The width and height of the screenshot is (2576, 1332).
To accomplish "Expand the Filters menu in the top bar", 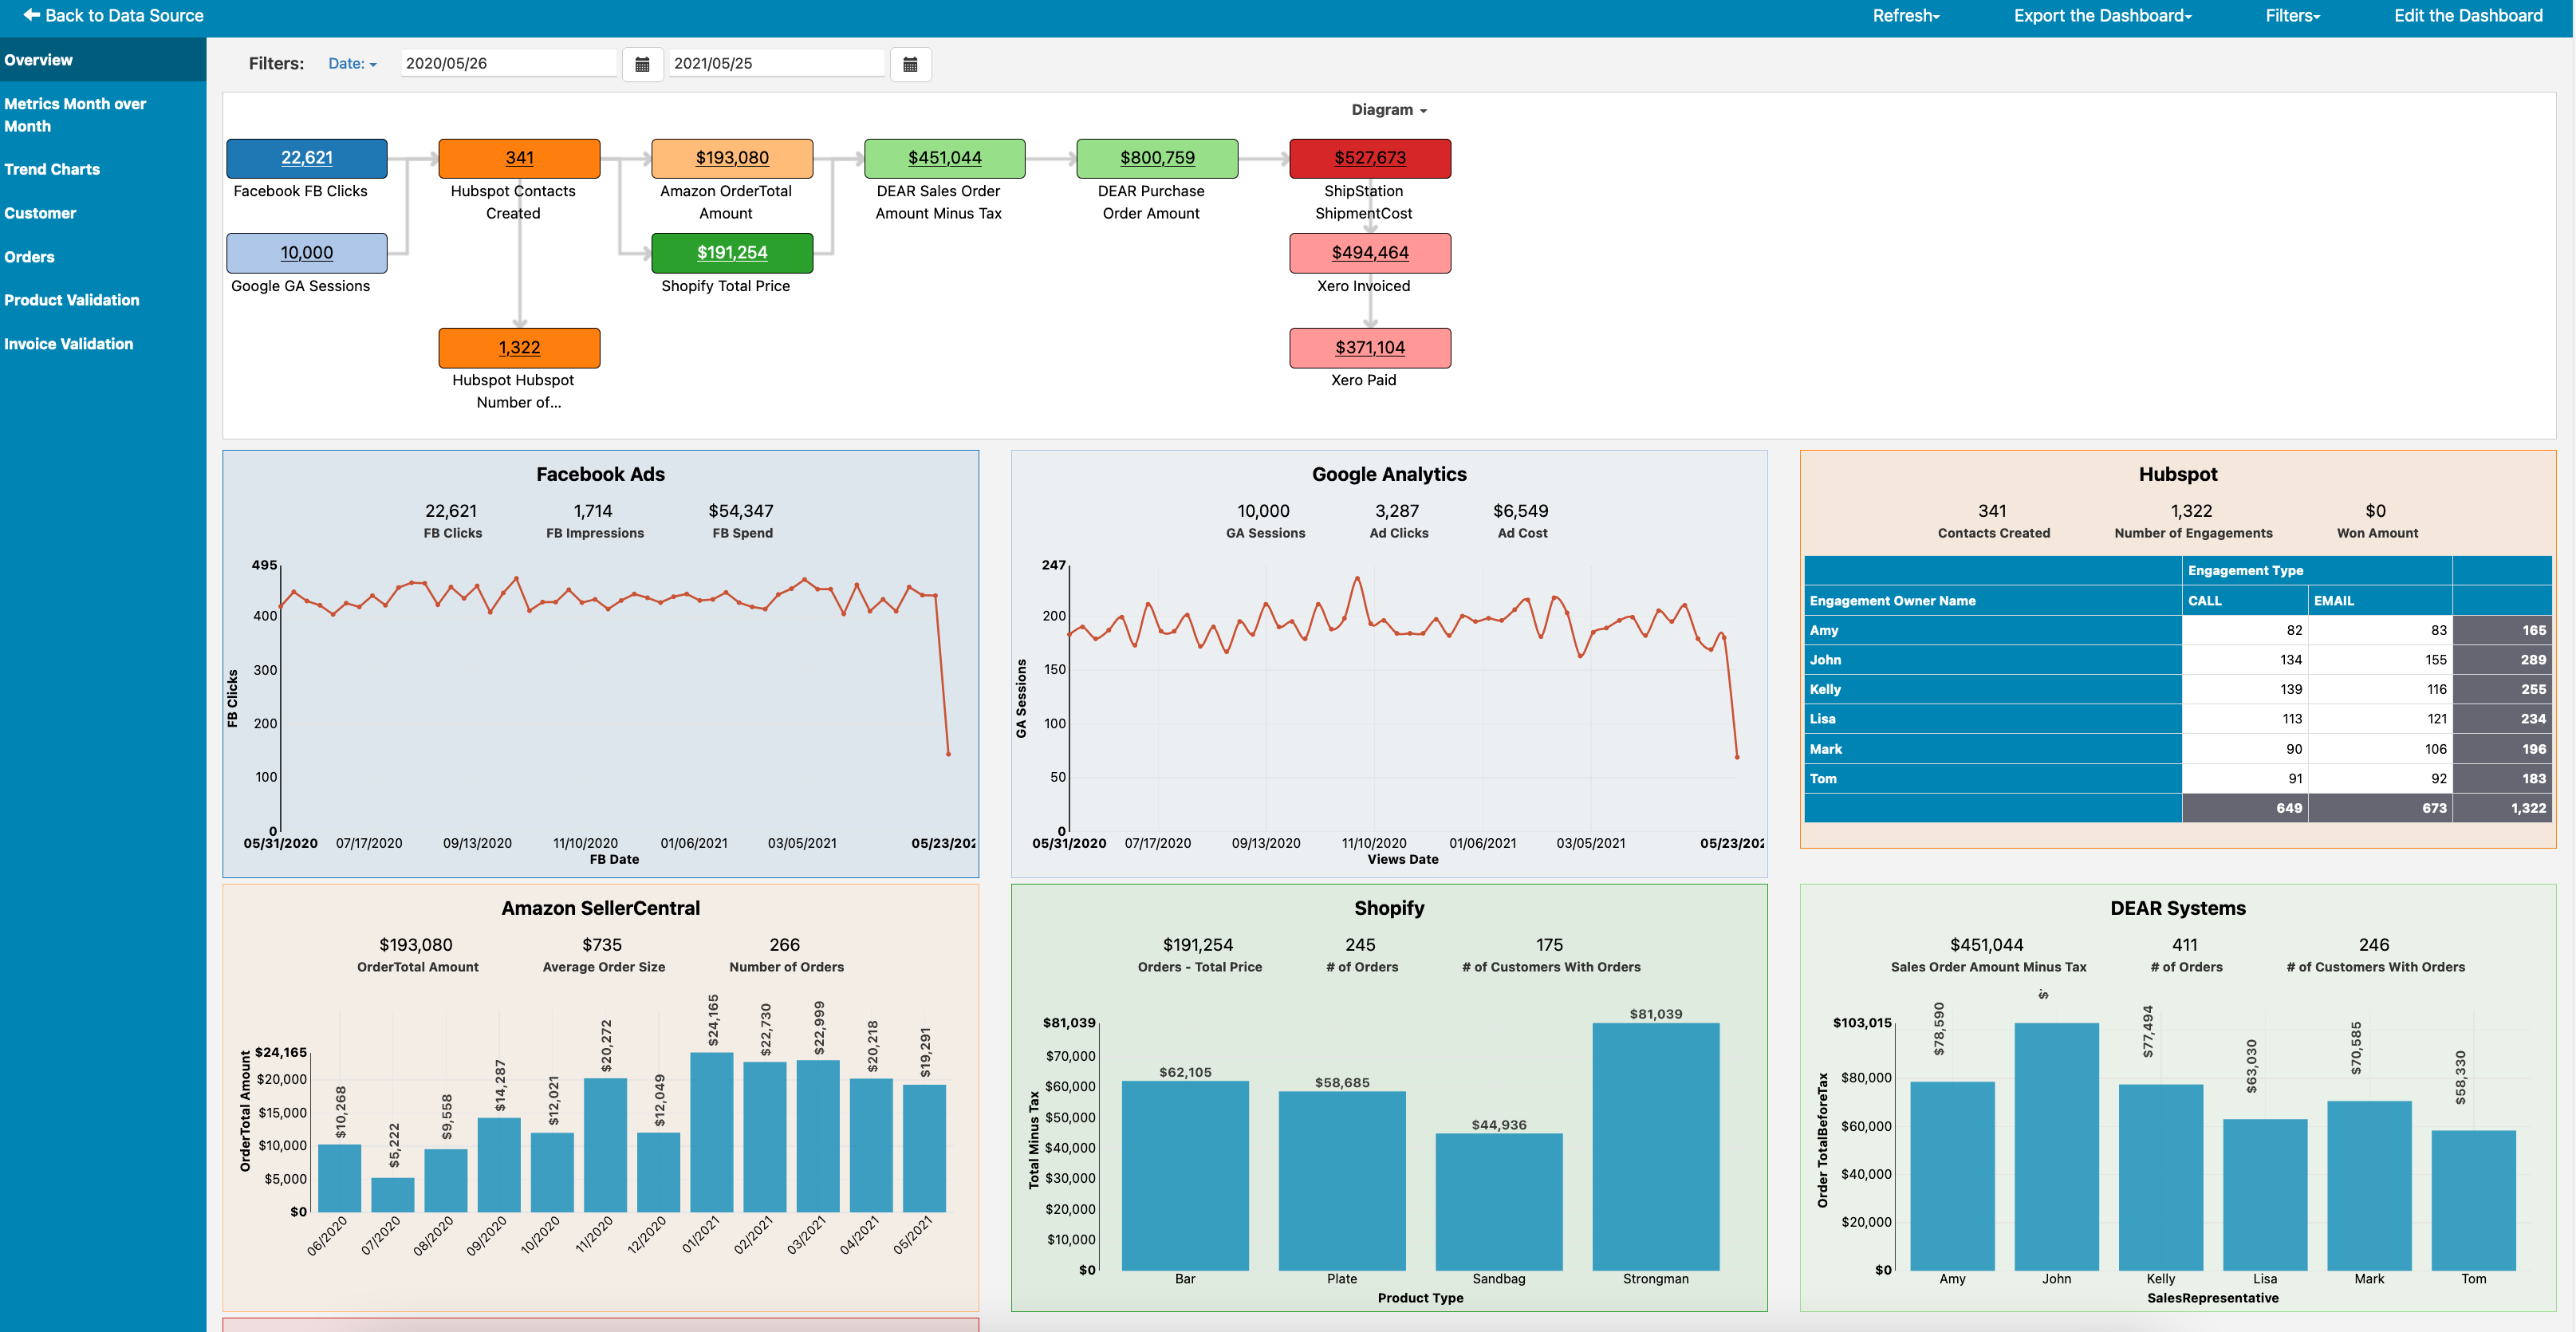I will click(2292, 16).
